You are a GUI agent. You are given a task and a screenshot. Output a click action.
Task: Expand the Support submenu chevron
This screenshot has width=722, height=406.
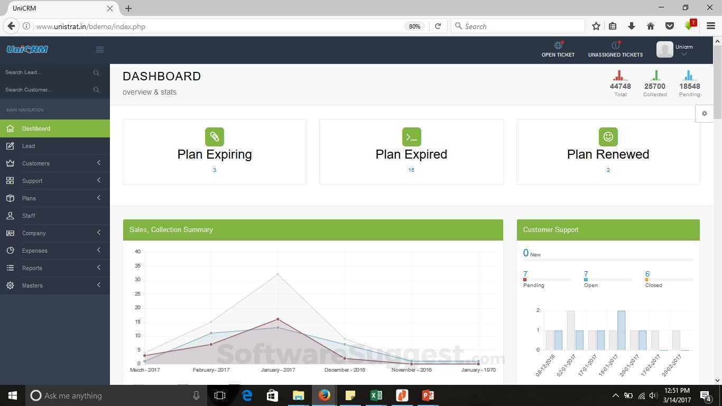tap(99, 181)
